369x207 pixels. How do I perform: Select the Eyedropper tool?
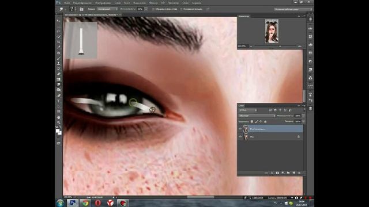click(58, 47)
